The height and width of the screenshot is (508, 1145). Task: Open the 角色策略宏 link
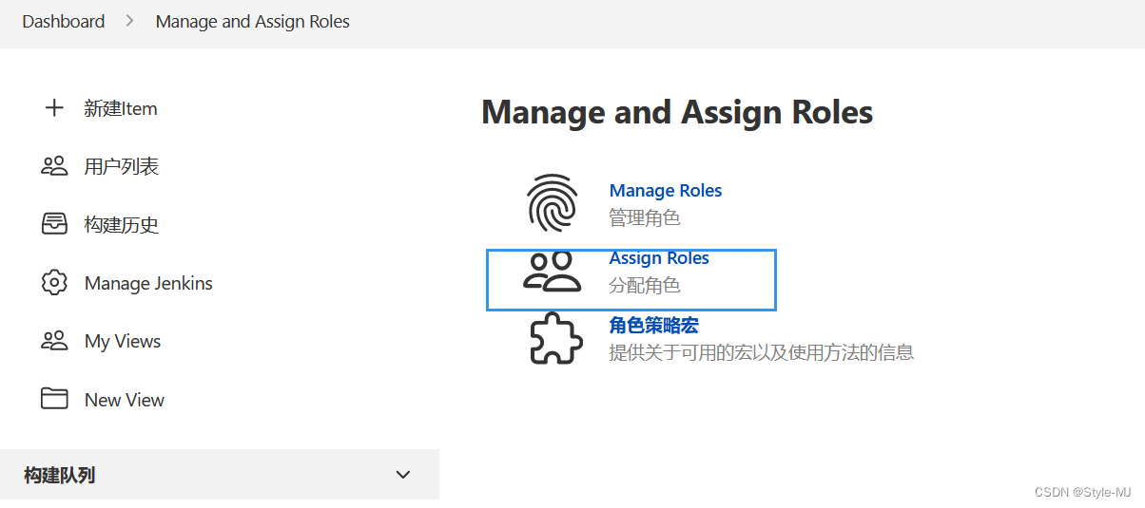(x=654, y=325)
